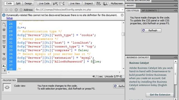
Task: Click the Collapse Full Tag icon
Action: pos(4,37)
